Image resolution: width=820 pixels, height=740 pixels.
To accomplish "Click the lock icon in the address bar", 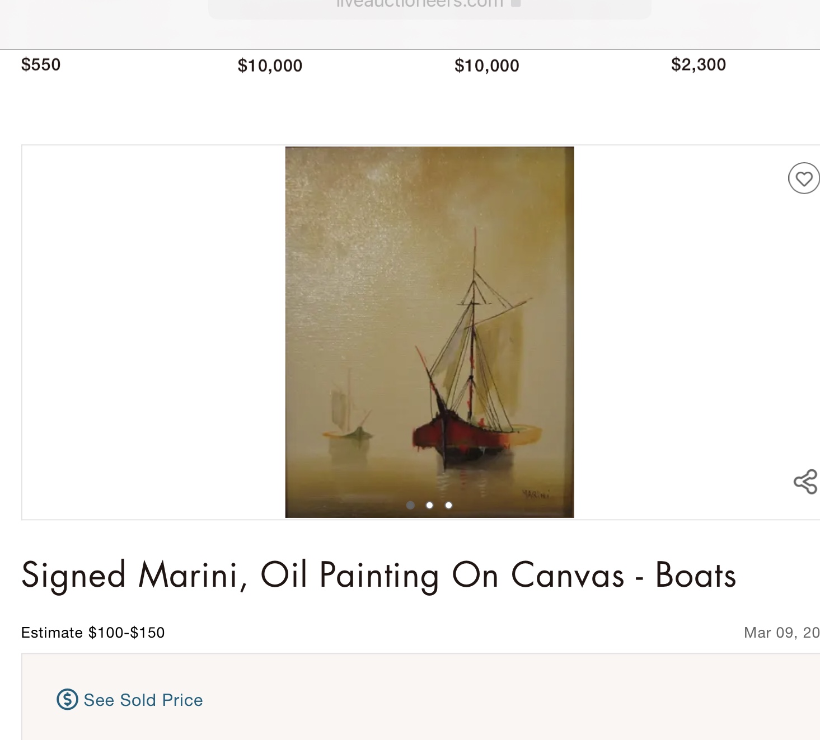I will (x=516, y=3).
